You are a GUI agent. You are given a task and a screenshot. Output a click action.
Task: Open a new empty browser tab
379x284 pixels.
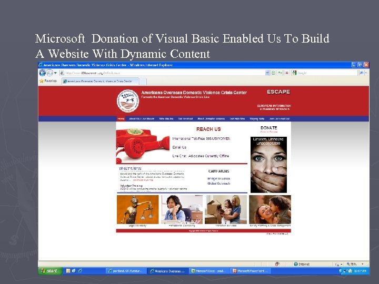coord(143,82)
